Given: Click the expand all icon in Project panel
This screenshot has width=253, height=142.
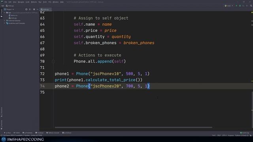Looking at the screenshot, I should coord(30,9).
